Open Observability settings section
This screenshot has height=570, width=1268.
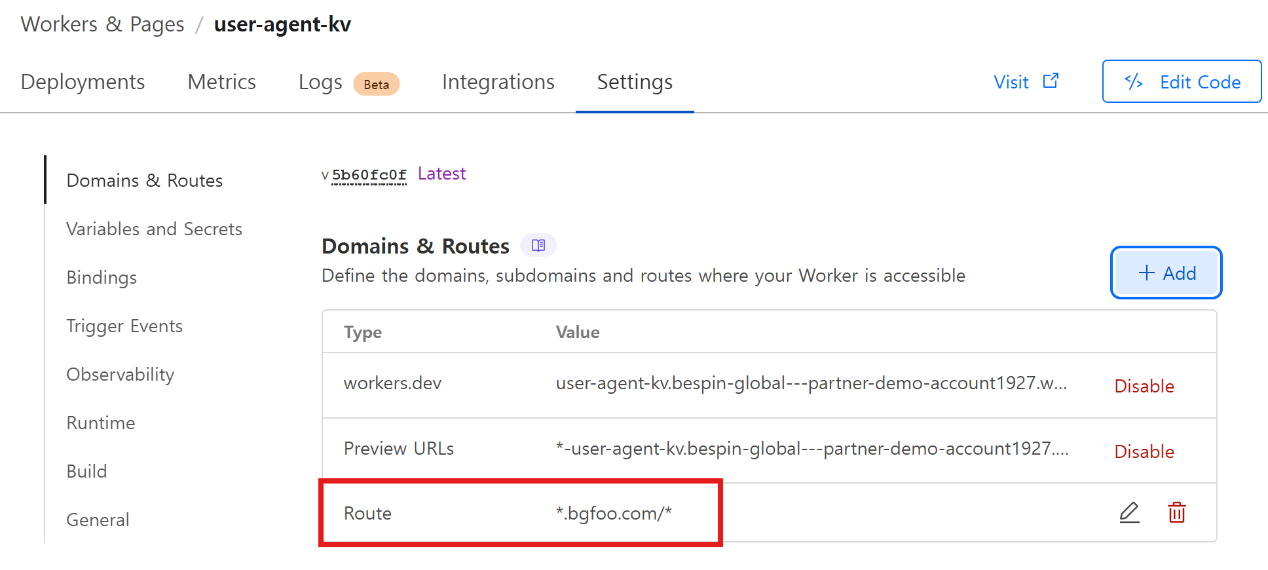click(120, 374)
